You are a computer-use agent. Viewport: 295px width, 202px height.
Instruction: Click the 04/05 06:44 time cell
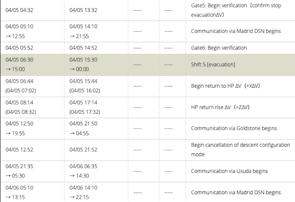(19, 82)
